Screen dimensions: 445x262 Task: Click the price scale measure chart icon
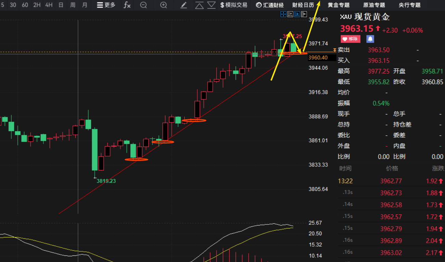pyautogui.click(x=290, y=14)
